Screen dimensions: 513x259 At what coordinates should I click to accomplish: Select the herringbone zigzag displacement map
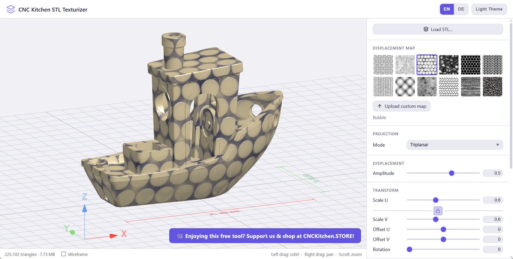pos(449,86)
